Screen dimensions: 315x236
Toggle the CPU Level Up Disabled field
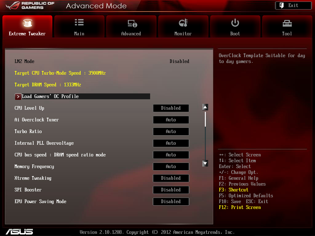click(171, 108)
